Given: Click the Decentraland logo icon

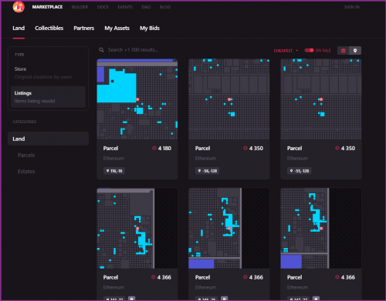Looking at the screenshot, I should coord(19,7).
